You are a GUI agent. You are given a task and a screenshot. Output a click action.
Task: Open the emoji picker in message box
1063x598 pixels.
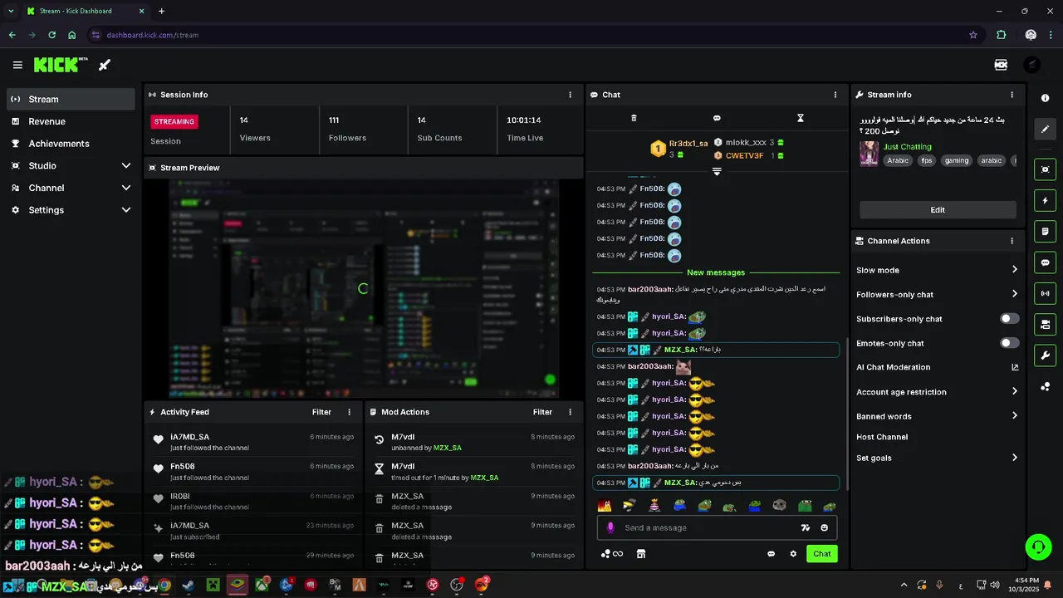825,527
